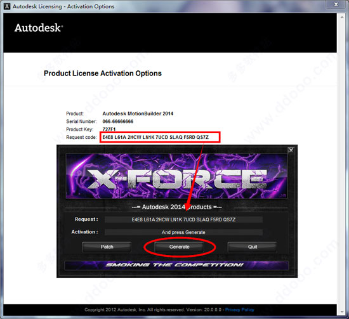Viewport: 349px width, 319px height.
Task: Click the Smoking The Competition banner
Action: 176,265
